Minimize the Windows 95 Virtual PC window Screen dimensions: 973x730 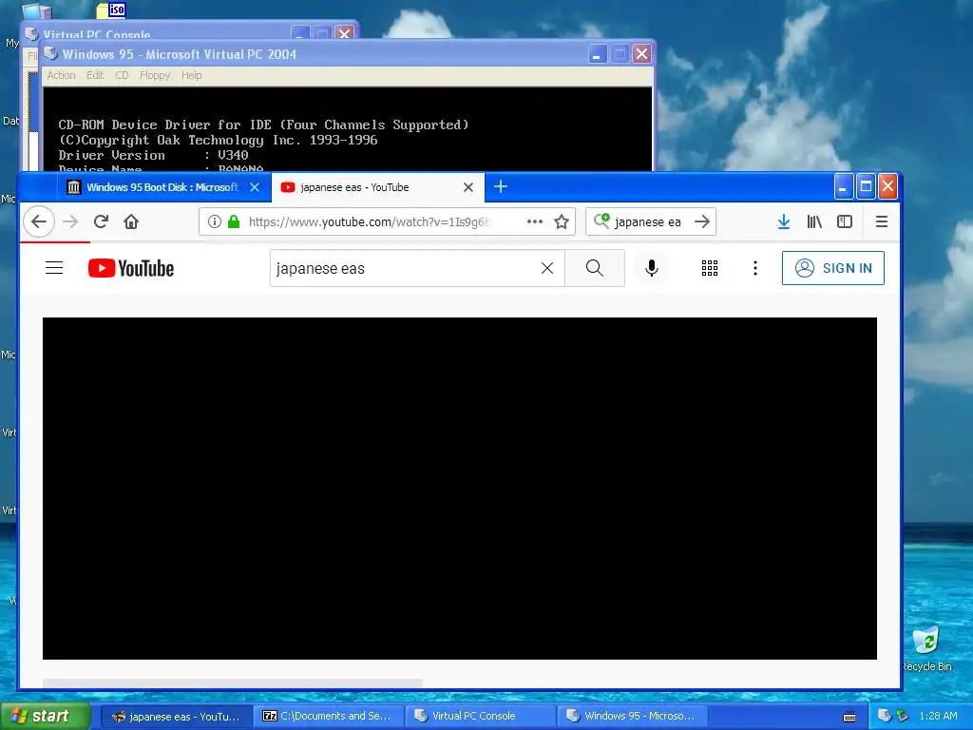[x=597, y=54]
